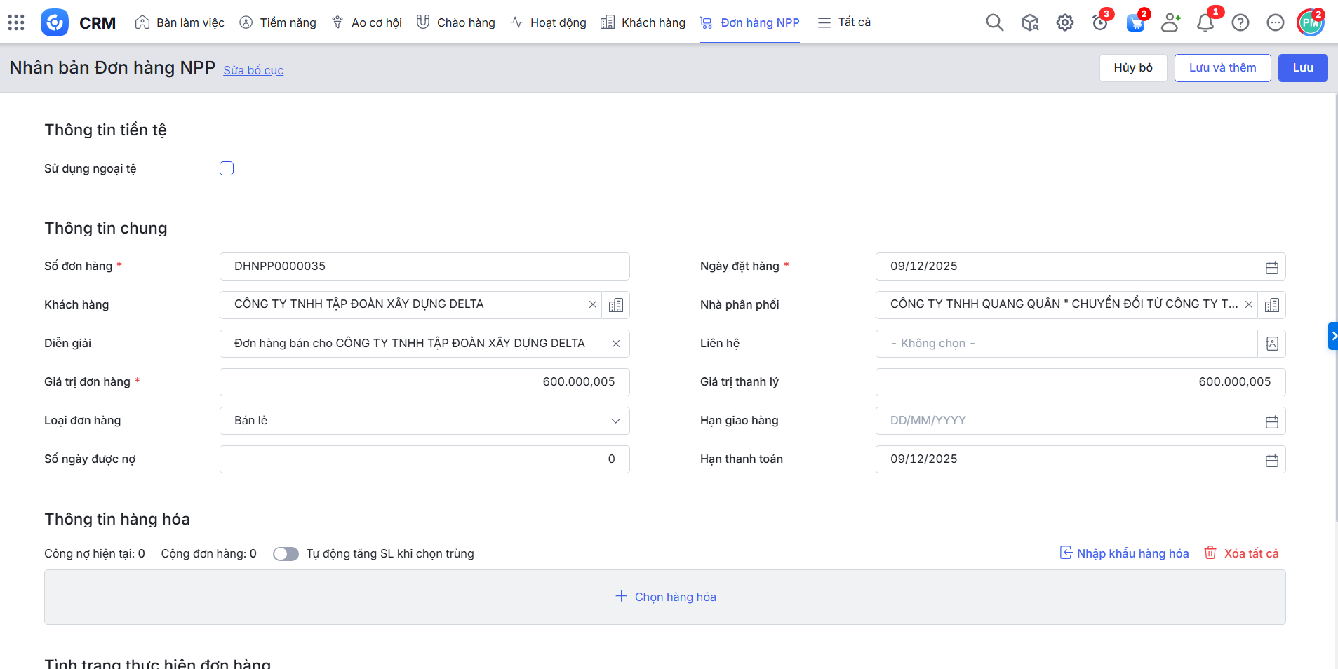Viewport: 1338px width, 669px height.
Task: Click the Sửa bố cục link
Action: [x=253, y=70]
